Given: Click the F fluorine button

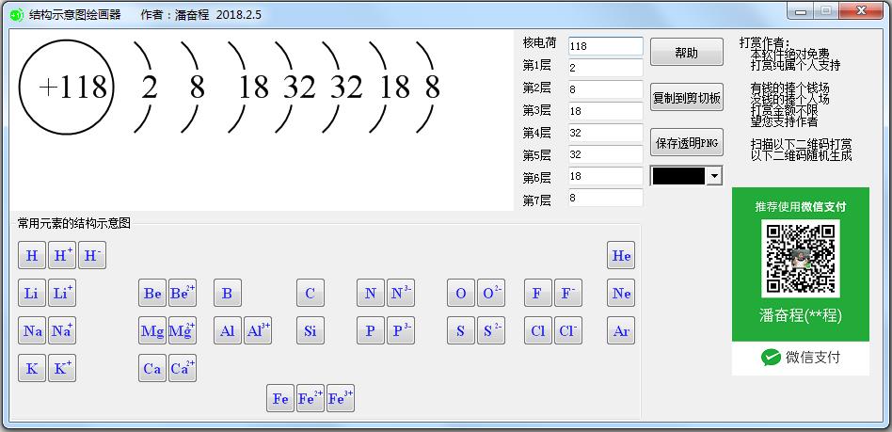Looking at the screenshot, I should click(538, 293).
